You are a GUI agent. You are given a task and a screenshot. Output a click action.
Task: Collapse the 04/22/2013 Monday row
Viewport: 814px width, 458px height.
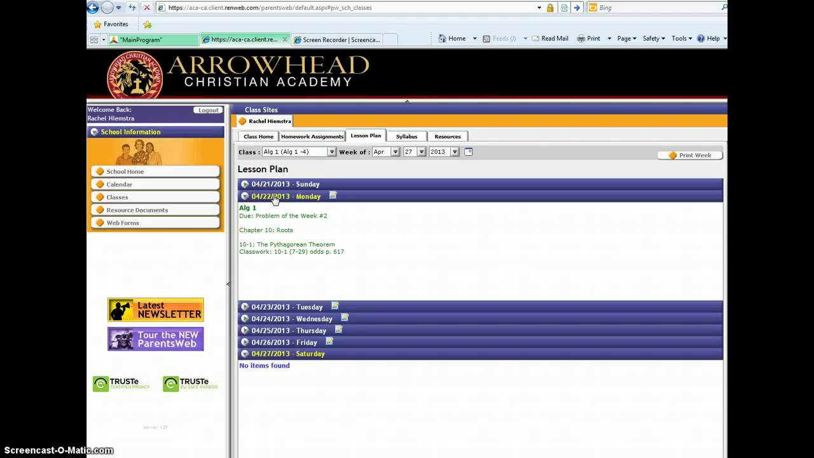pyautogui.click(x=245, y=196)
